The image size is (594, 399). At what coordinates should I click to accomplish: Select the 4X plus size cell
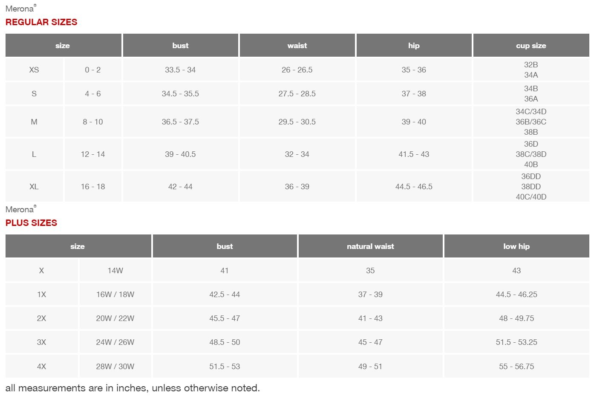point(41,367)
